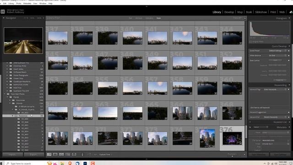Click Exposure adjustment control in Quick Develop

[277, 65]
